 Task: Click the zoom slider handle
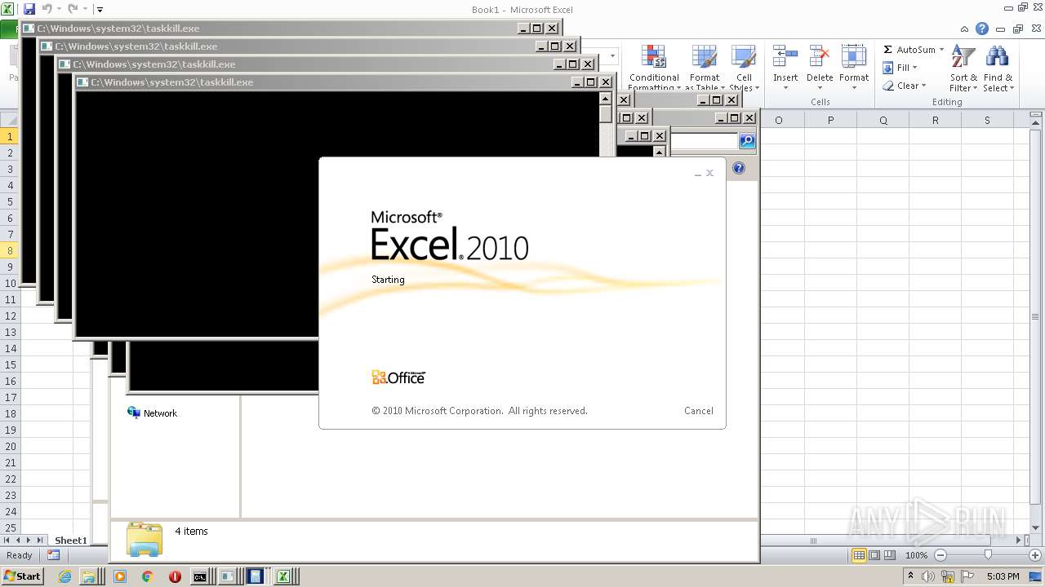tap(988, 555)
